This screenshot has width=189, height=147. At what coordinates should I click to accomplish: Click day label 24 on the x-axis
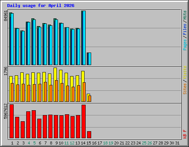tap(138, 143)
